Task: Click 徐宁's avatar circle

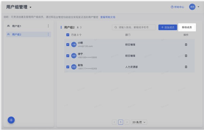Action: click(x=74, y=56)
